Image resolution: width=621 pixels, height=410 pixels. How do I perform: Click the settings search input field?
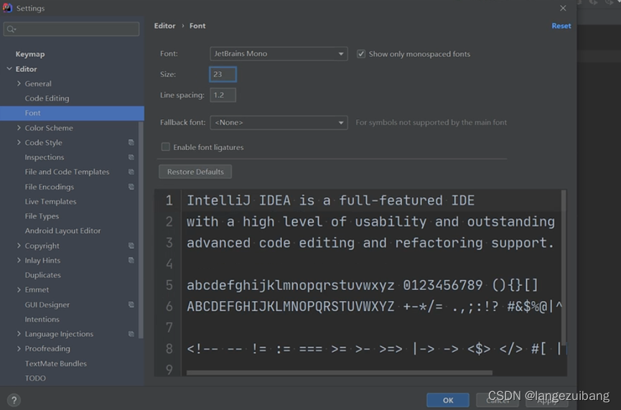[71, 29]
